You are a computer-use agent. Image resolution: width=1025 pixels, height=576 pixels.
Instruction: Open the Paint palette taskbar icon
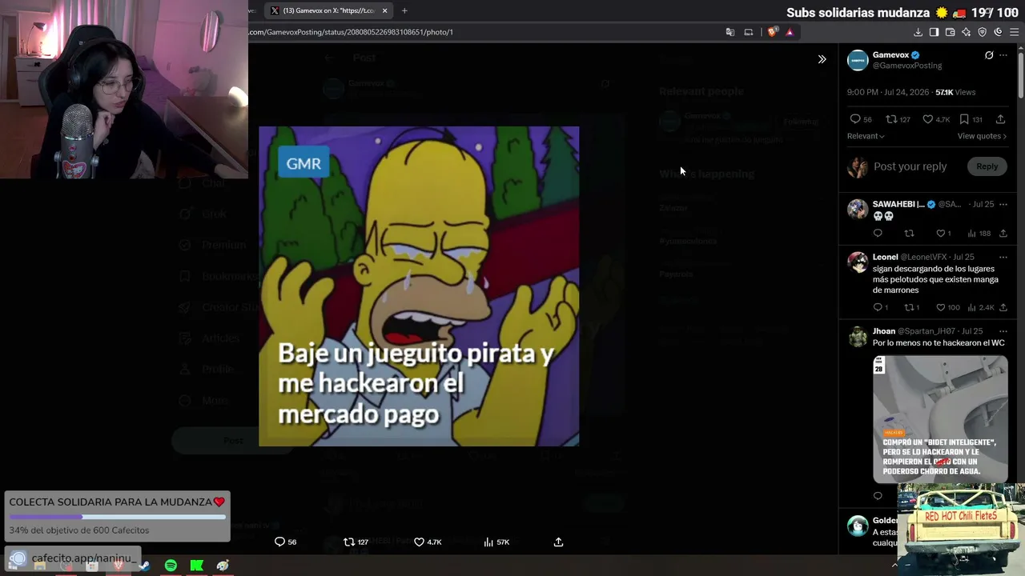223,566
